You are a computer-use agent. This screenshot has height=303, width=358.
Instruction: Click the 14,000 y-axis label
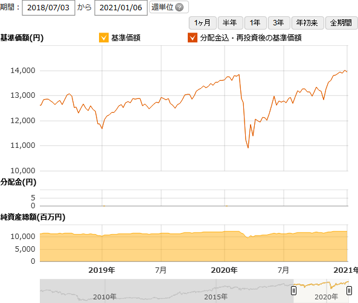pos(23,71)
